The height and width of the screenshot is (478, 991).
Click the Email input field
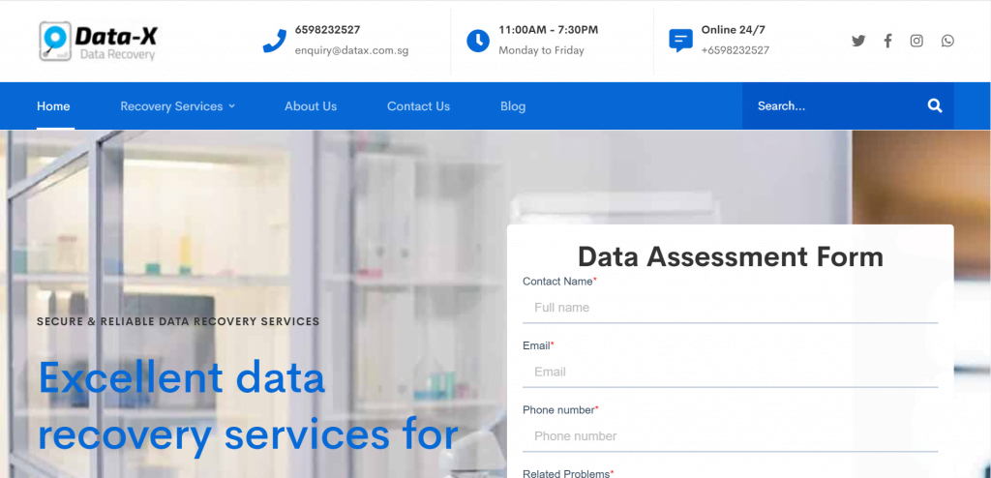point(730,373)
